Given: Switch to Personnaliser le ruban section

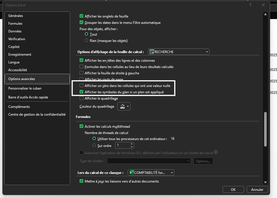Looking at the screenshot, I should pos(25,88).
